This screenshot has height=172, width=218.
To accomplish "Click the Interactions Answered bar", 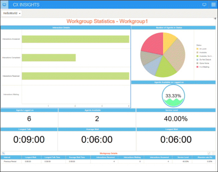I will coord(75,39).
